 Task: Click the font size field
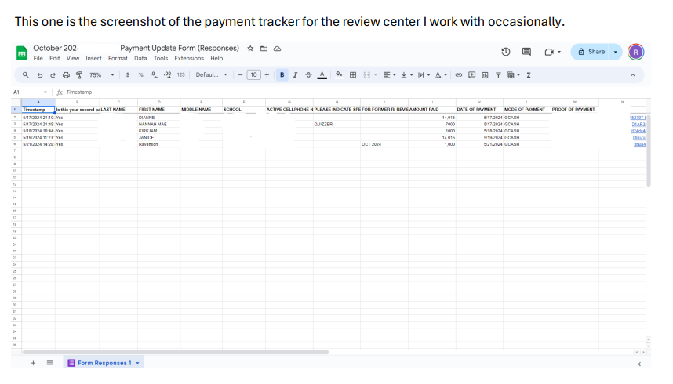(253, 75)
